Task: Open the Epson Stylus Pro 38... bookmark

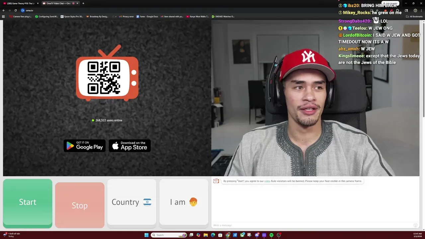Action: click(x=72, y=17)
